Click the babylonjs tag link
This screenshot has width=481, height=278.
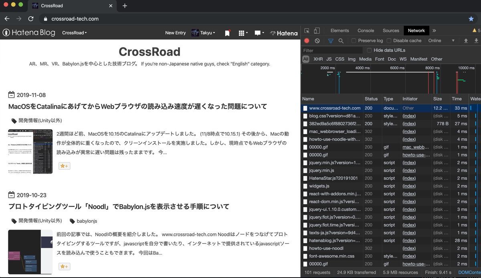tap(87, 221)
